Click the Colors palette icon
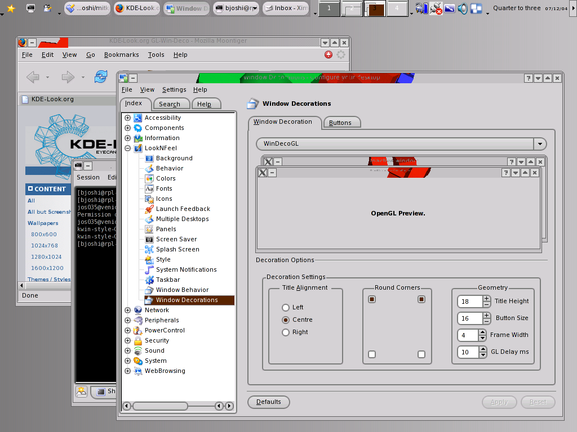Viewport: 577px width, 432px height. [149, 178]
